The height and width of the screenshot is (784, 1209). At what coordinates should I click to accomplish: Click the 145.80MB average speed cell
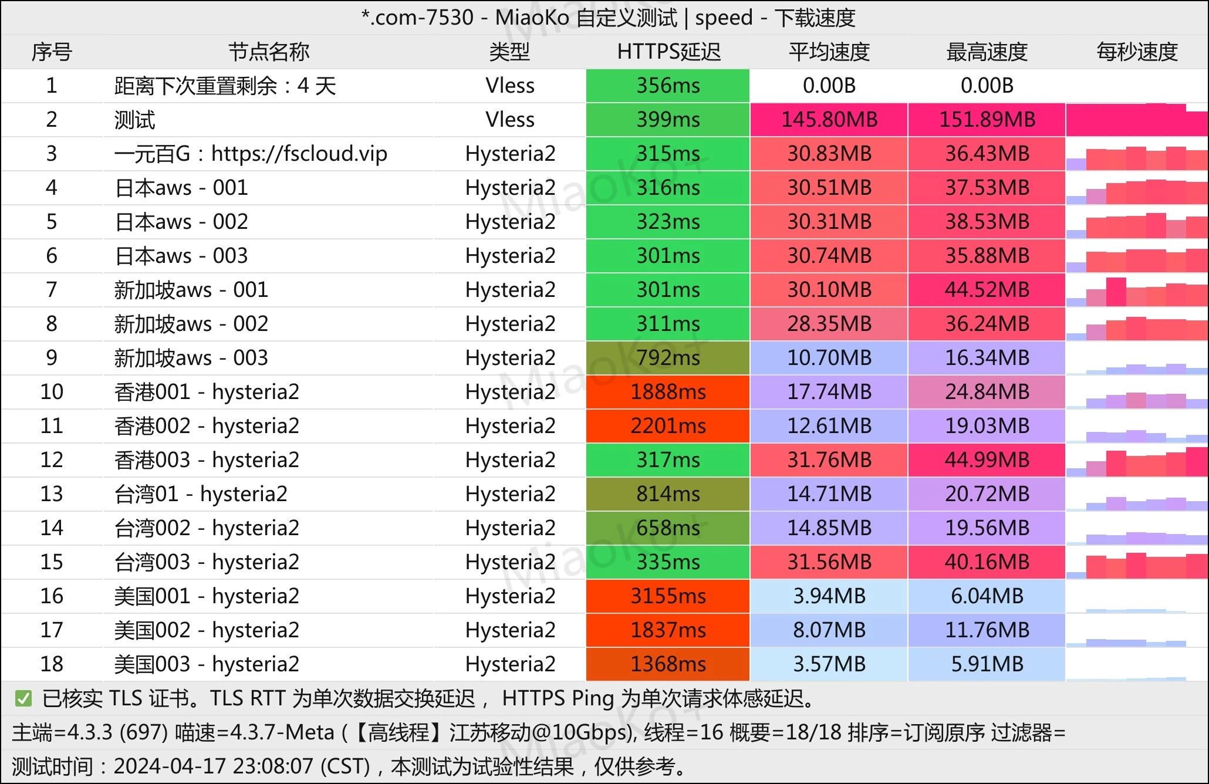click(829, 120)
